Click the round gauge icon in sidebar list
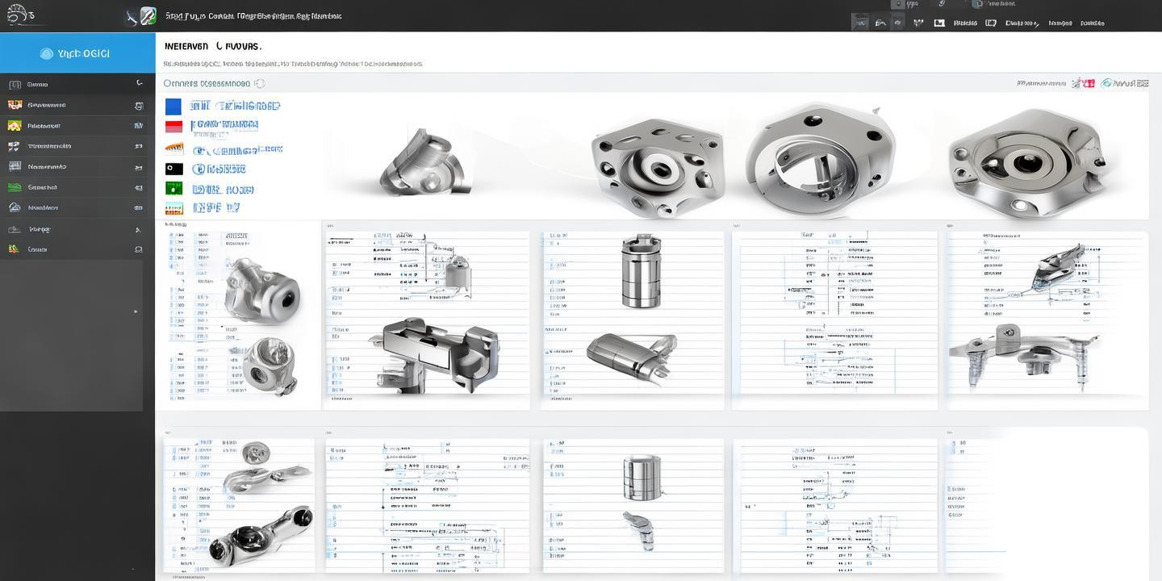This screenshot has width=1162, height=581. pos(15,207)
